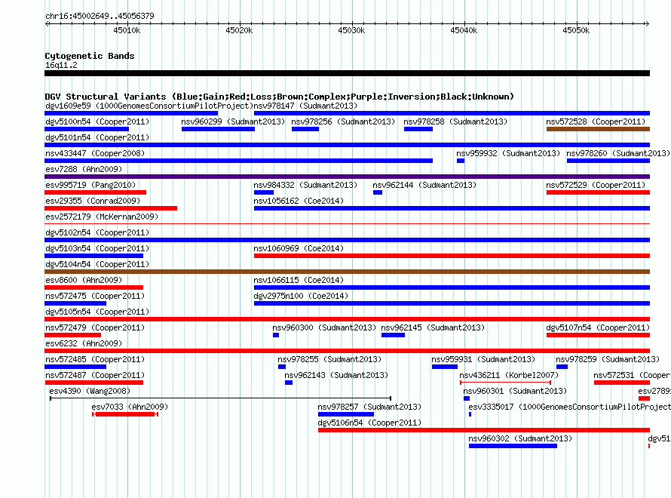Click the brown dgv5104n54 complex variant bar
The width and height of the screenshot is (671, 498).
[347, 272]
